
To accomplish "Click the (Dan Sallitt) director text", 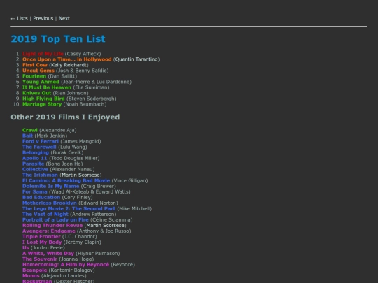I will point(62,76).
